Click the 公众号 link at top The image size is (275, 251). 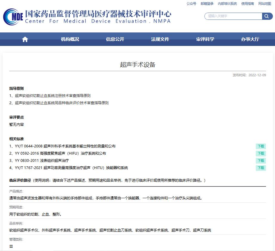191,4
